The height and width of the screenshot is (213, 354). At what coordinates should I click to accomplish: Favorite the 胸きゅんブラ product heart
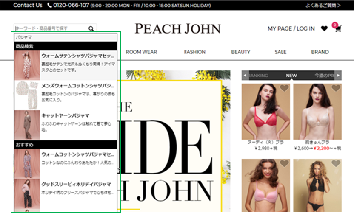pyautogui.click(x=336, y=88)
